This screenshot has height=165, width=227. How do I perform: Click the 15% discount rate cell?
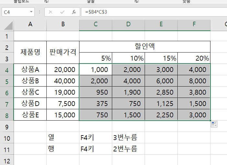coord(161,58)
